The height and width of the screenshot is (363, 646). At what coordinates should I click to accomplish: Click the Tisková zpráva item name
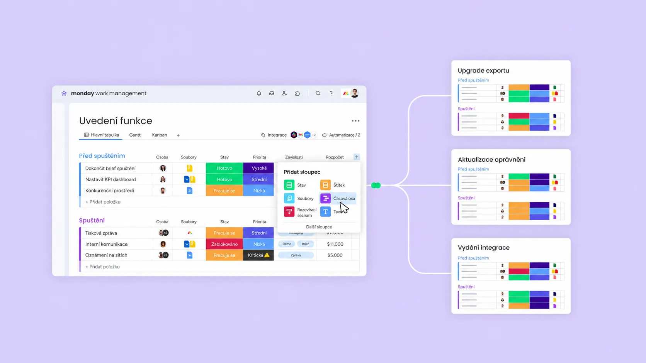coord(101,233)
